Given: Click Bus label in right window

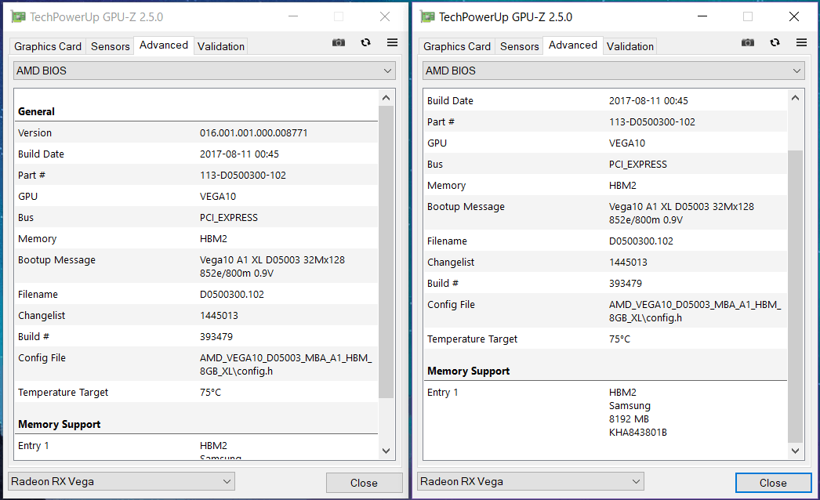Looking at the screenshot, I should [434, 165].
